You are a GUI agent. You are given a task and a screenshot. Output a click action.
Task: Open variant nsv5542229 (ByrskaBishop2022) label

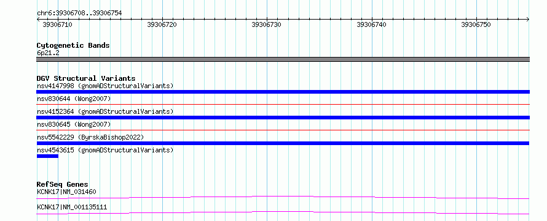90,137
